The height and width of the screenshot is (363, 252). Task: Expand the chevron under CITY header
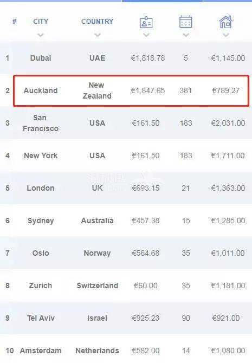(x=41, y=35)
